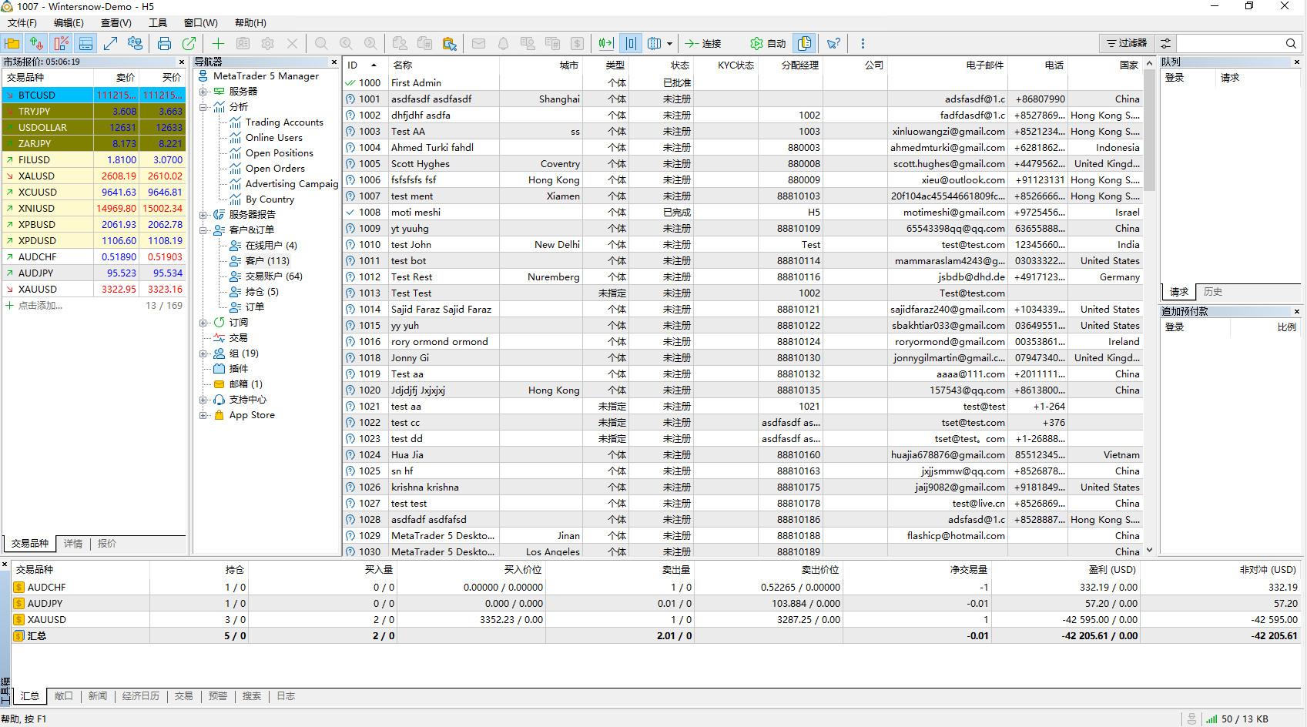This screenshot has height=727, width=1307.
Task: Toggle the exposure summary toolbar icon
Action: pyautogui.click(x=61, y=43)
